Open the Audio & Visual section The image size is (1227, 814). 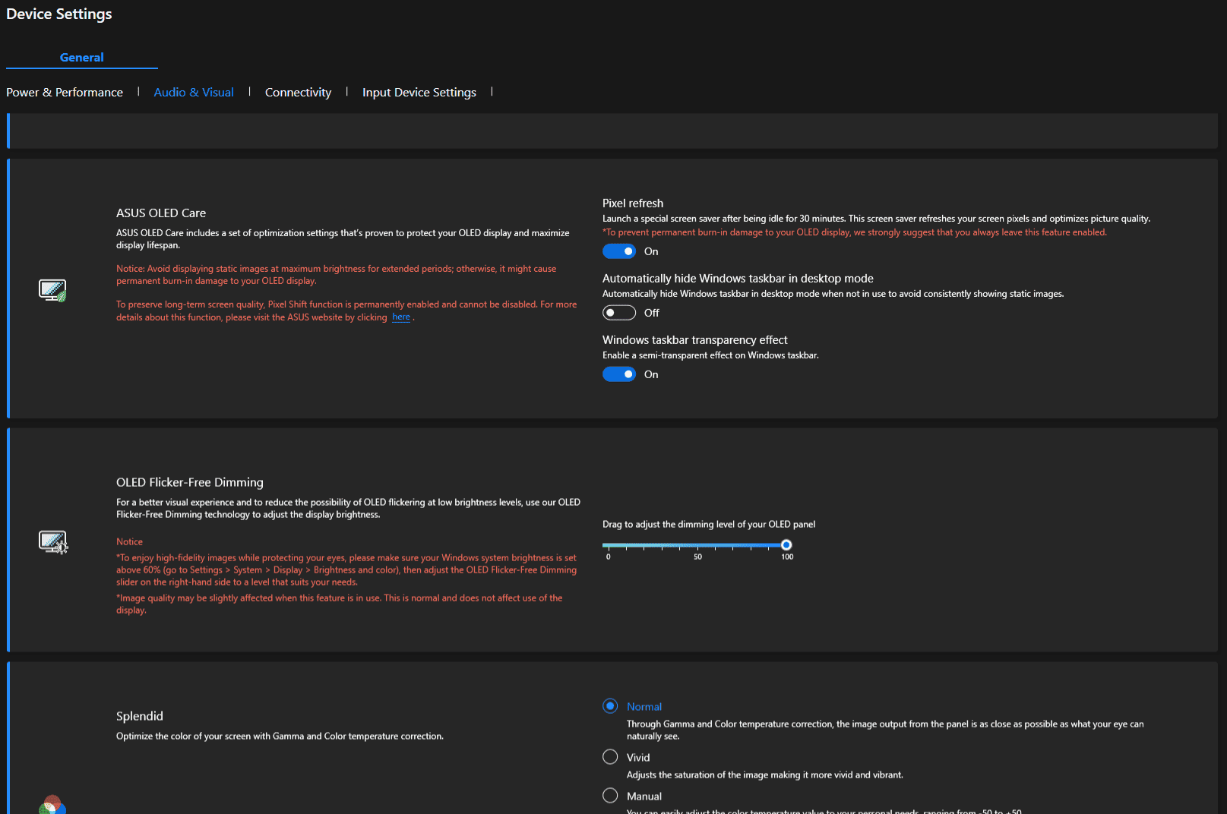[194, 93]
